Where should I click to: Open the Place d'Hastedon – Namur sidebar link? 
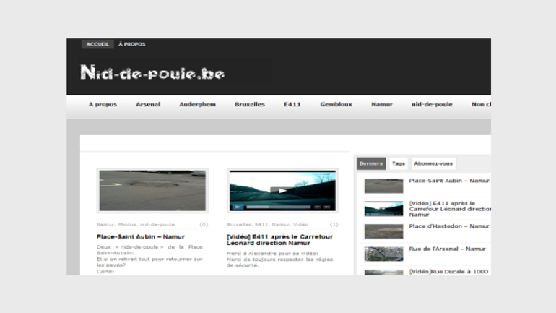[448, 226]
